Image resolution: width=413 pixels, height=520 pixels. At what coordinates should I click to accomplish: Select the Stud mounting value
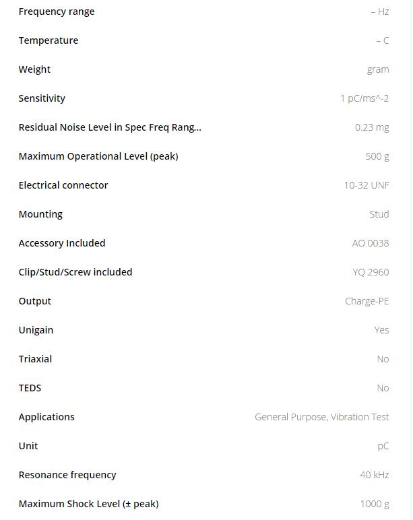tap(379, 214)
